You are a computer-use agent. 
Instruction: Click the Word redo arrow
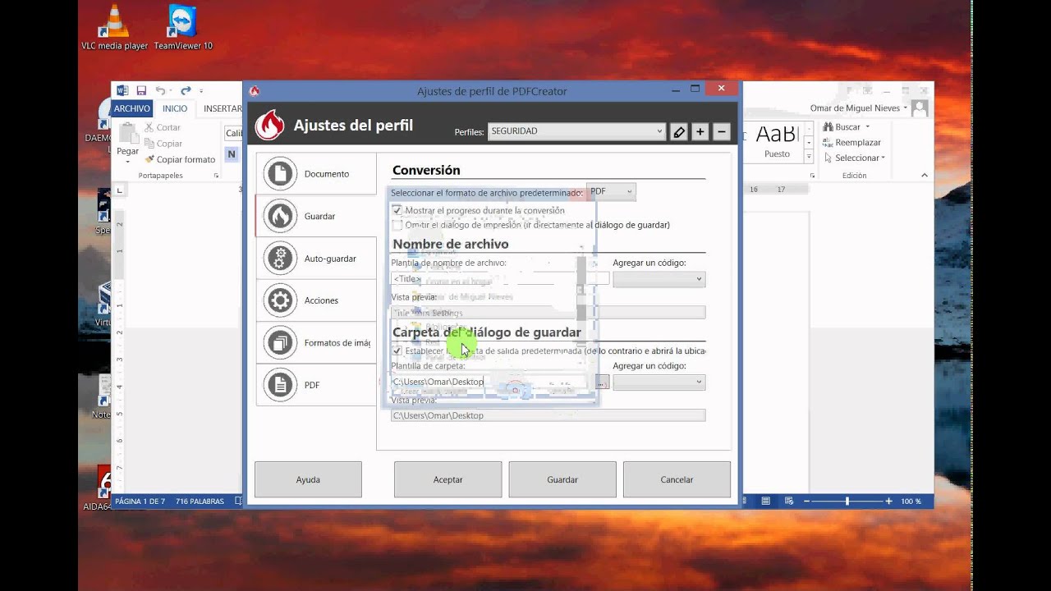[x=186, y=90]
